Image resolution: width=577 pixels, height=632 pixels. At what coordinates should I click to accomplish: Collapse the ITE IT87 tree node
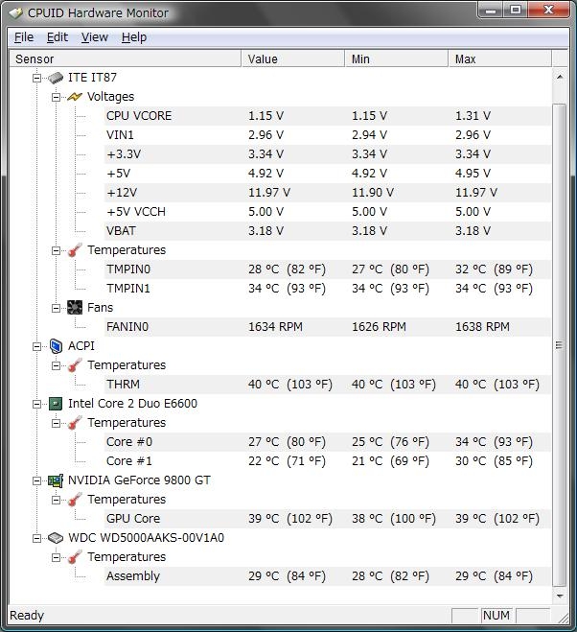pos(36,78)
